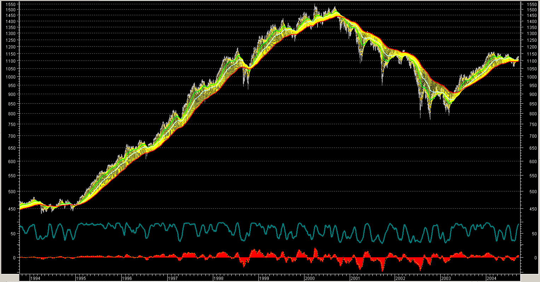Click the 2000 label on the date axis
The width and height of the screenshot is (540, 282).
pos(310,278)
